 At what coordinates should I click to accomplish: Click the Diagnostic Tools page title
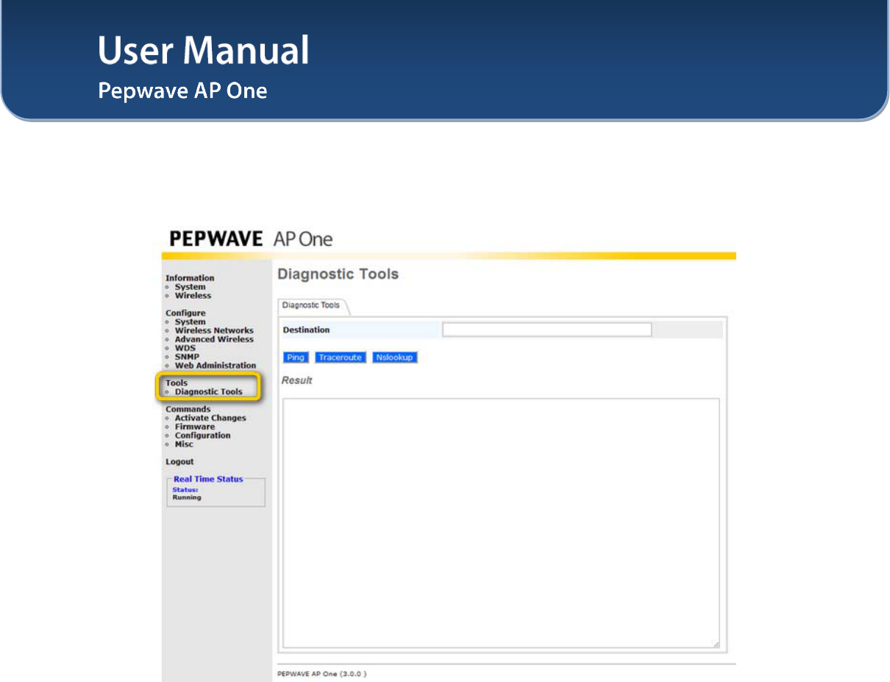click(338, 274)
